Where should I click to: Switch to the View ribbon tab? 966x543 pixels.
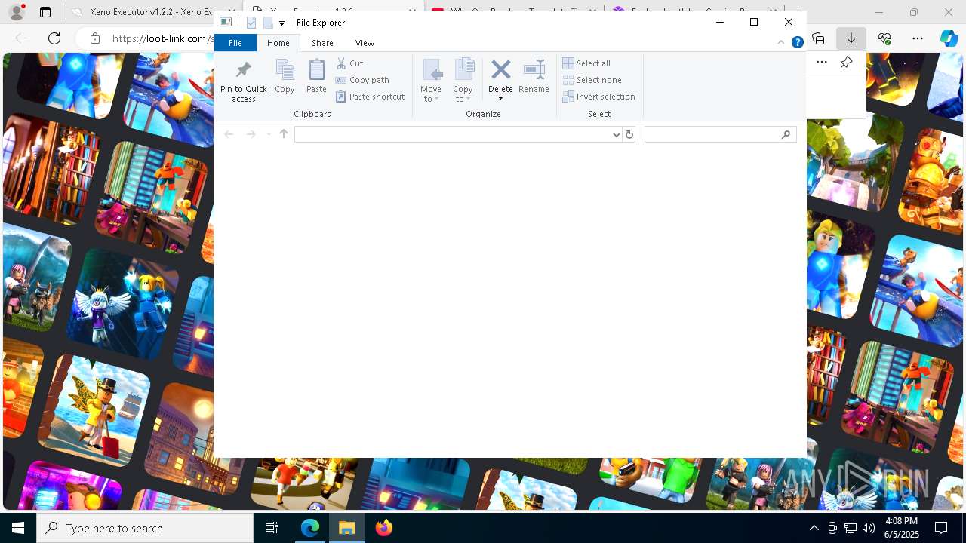pos(365,43)
